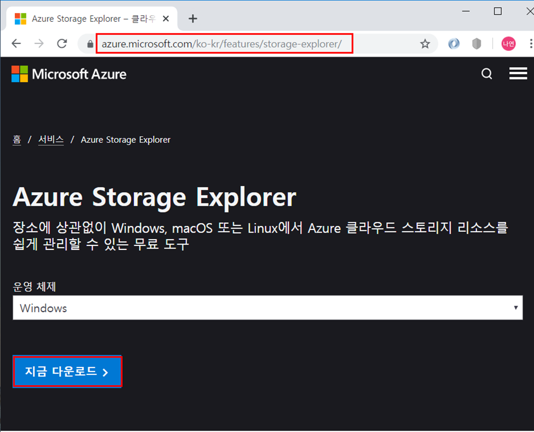Open the site search magnifier icon
This screenshot has height=432, width=534.
(487, 74)
